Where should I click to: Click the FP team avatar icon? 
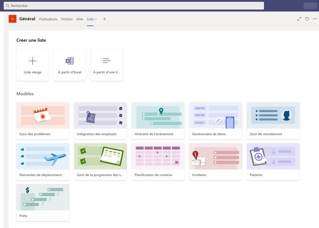pyautogui.click(x=12, y=19)
